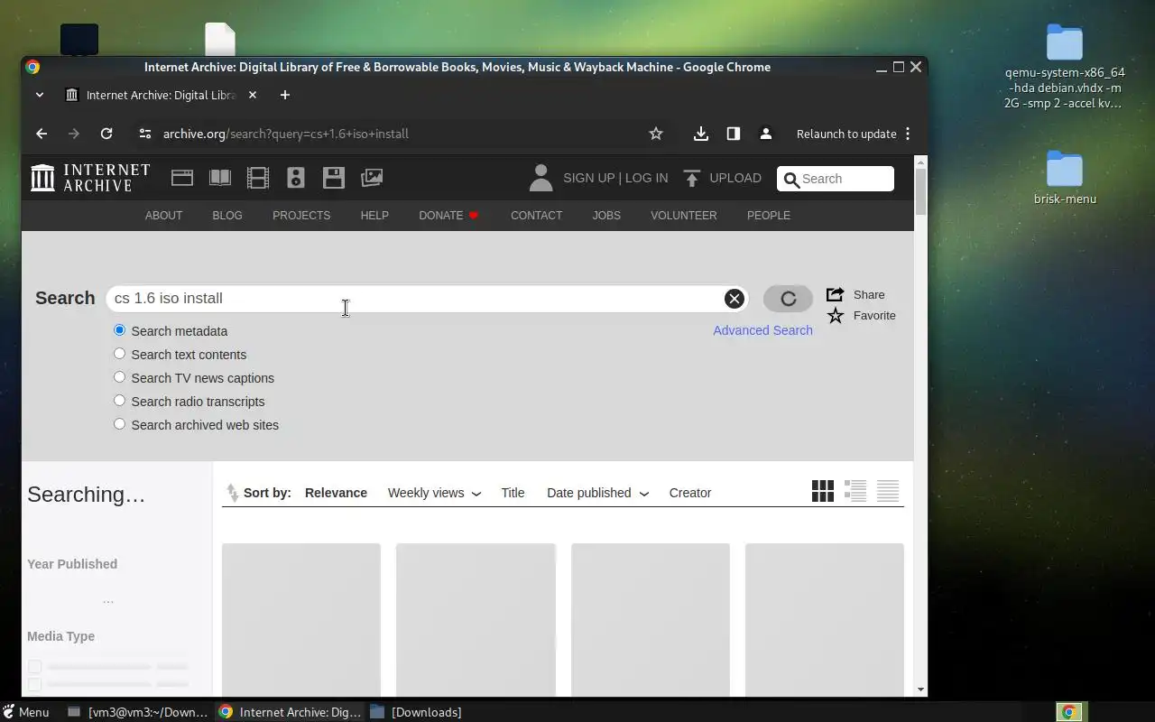
Task: Open the ABOUT menu item
Action: tap(163, 216)
